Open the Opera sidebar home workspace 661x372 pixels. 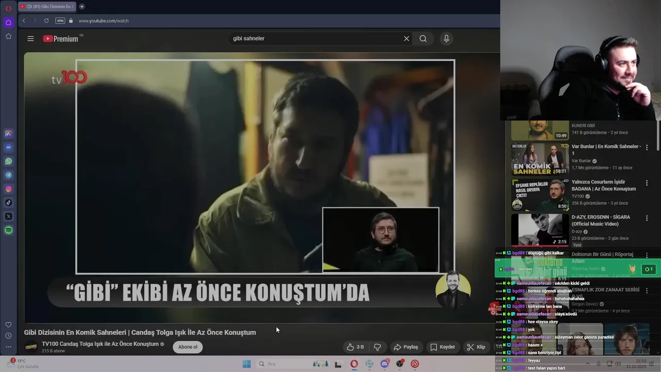tap(8, 22)
